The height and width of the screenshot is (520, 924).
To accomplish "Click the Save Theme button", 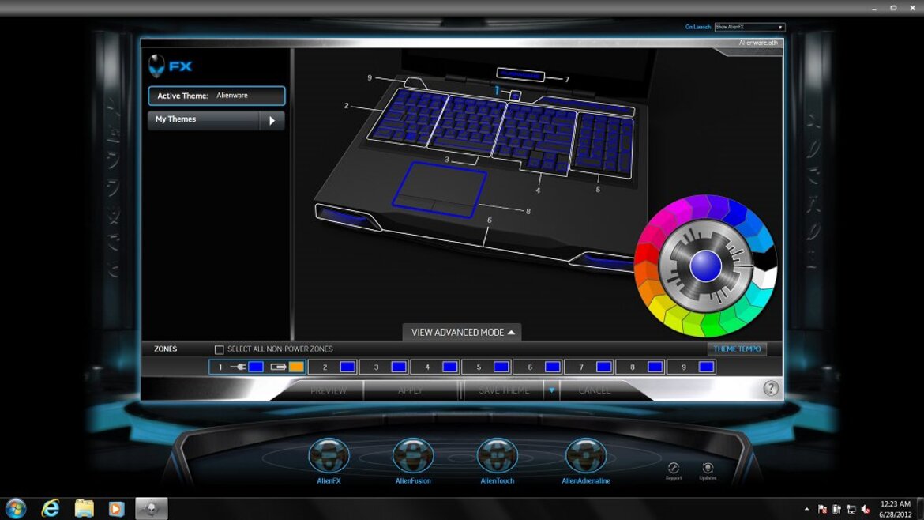I will point(504,390).
